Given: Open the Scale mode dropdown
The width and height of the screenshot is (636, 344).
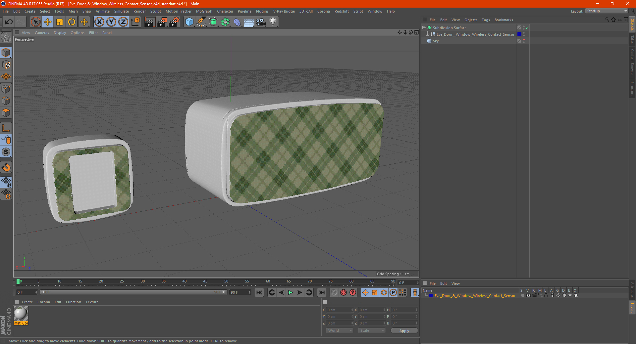Looking at the screenshot, I should pyautogui.click(x=372, y=330).
